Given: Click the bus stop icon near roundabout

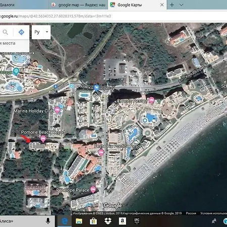Looking at the screenshot, I should pyautogui.click(x=72, y=86).
